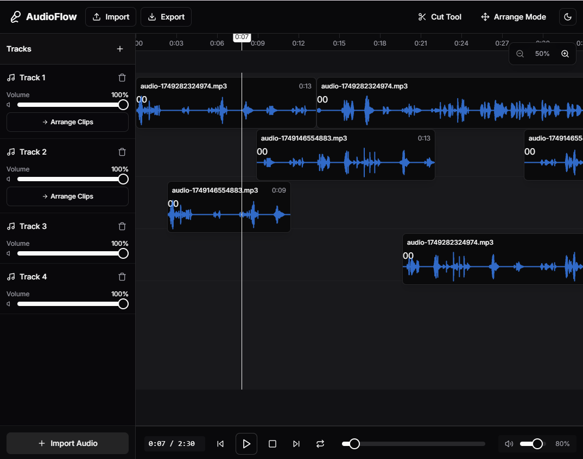
Task: Click the 0:18 mark on ruler
Action: (379, 43)
